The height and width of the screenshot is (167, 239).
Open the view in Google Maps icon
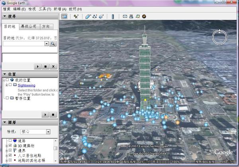coord(138,16)
